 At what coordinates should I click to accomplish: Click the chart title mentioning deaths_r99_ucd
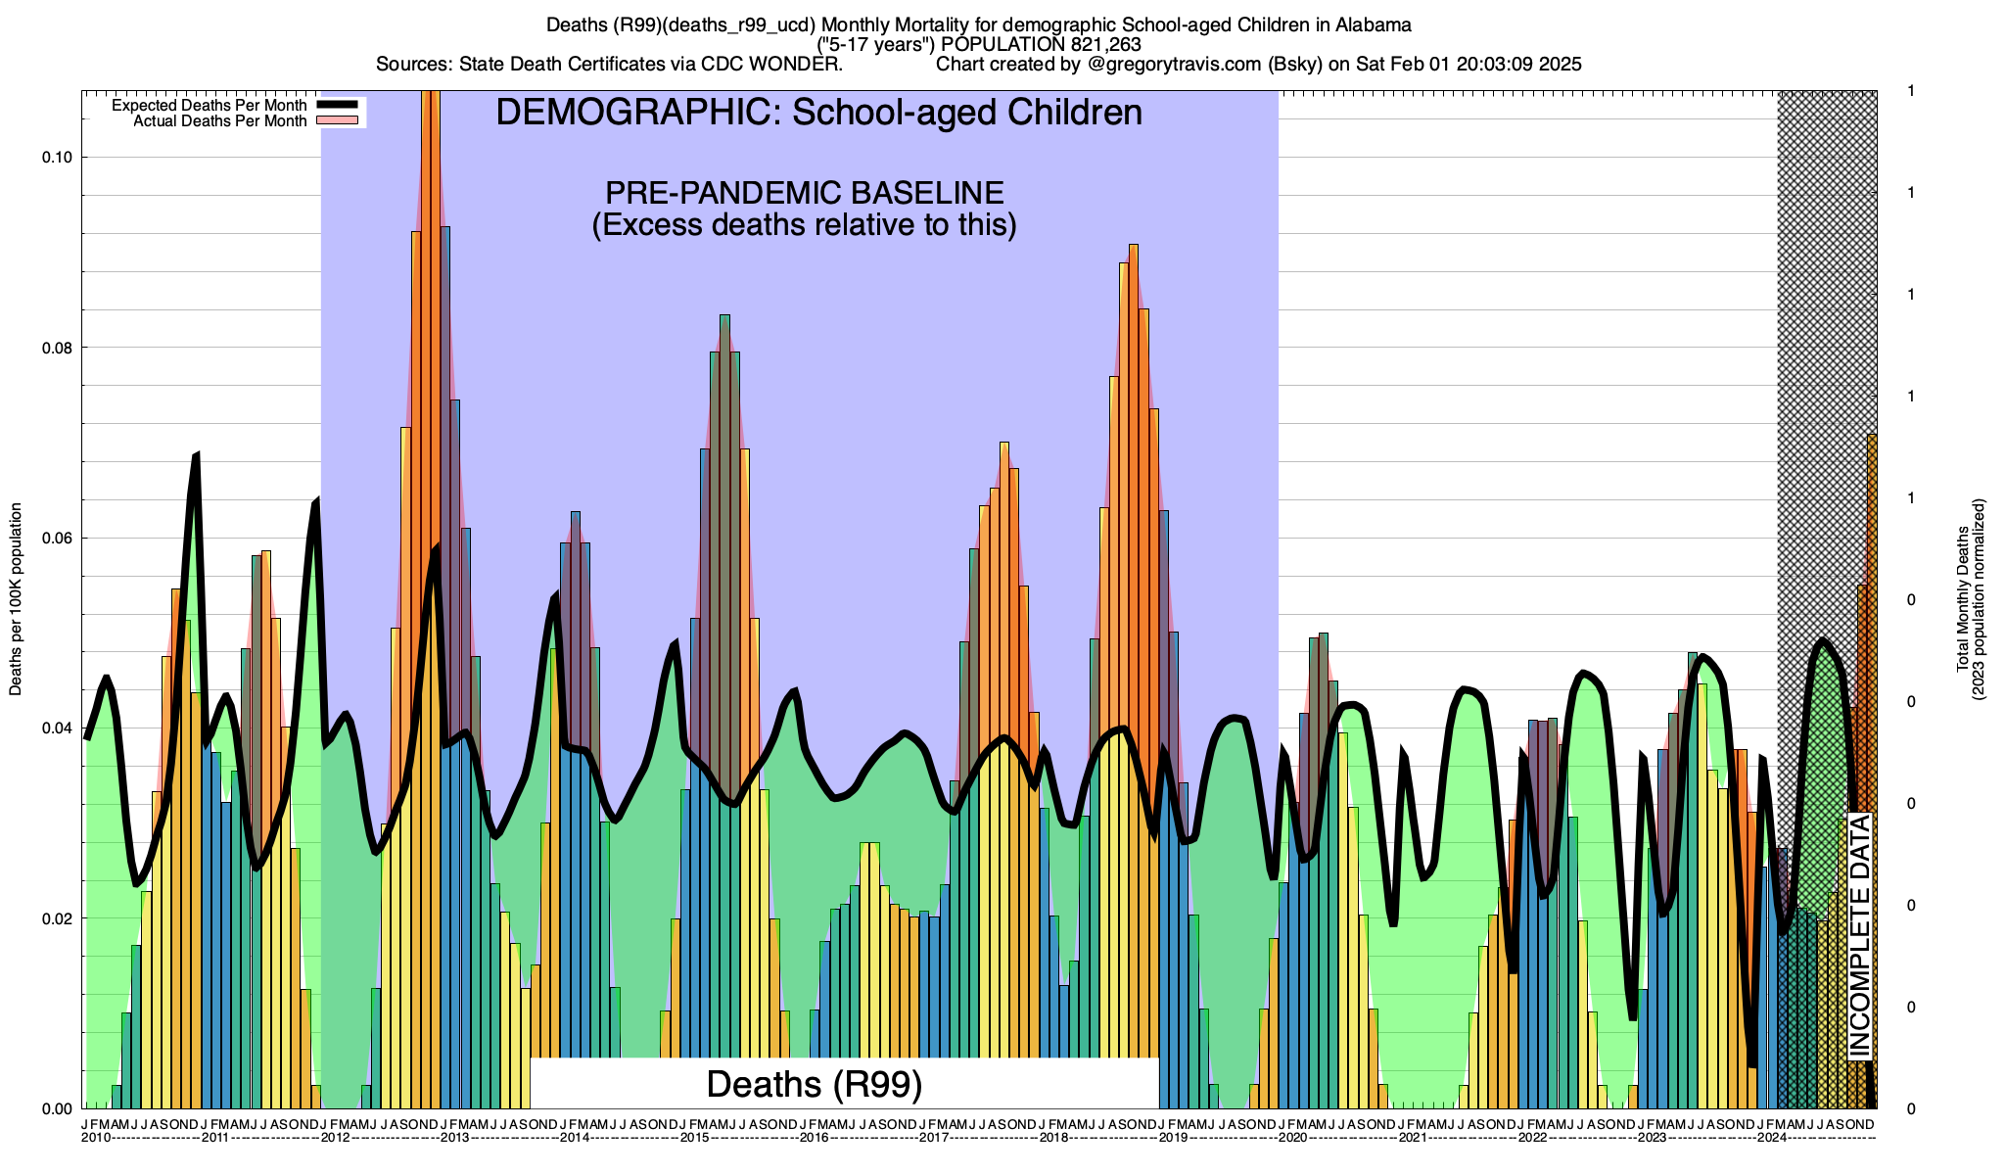tap(978, 24)
